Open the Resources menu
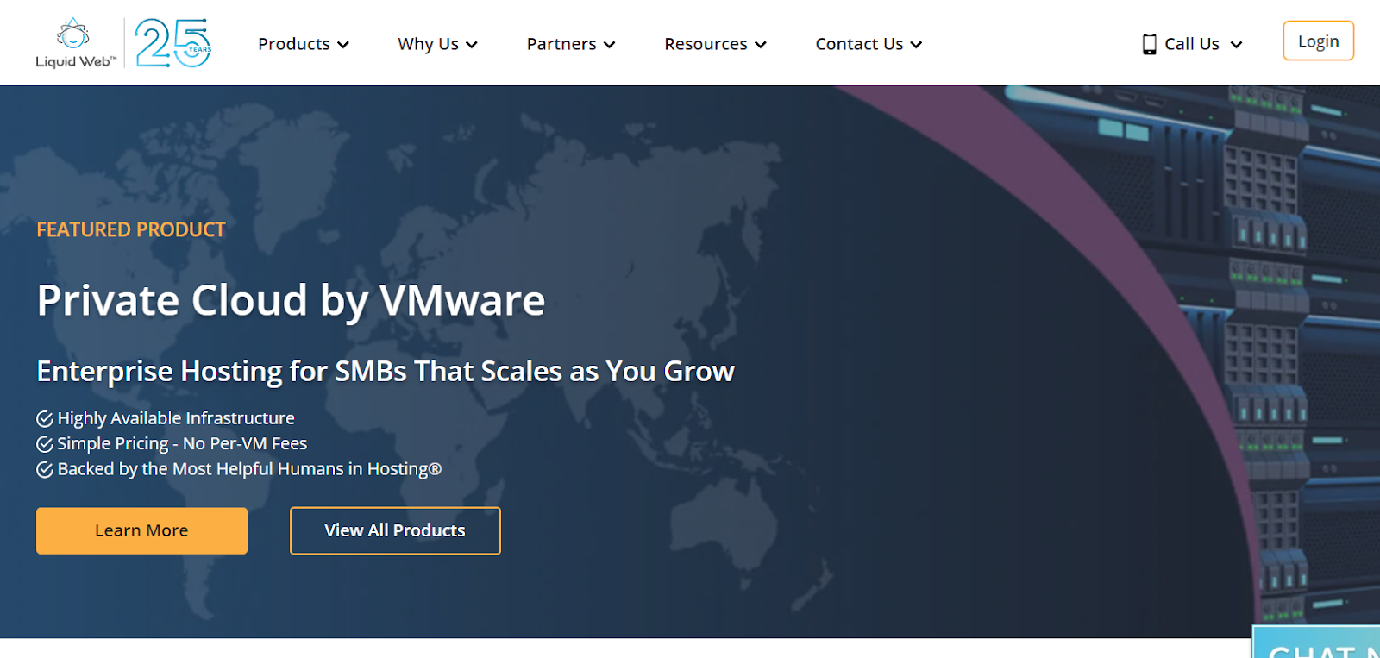Image resolution: width=1380 pixels, height=658 pixels. [716, 44]
